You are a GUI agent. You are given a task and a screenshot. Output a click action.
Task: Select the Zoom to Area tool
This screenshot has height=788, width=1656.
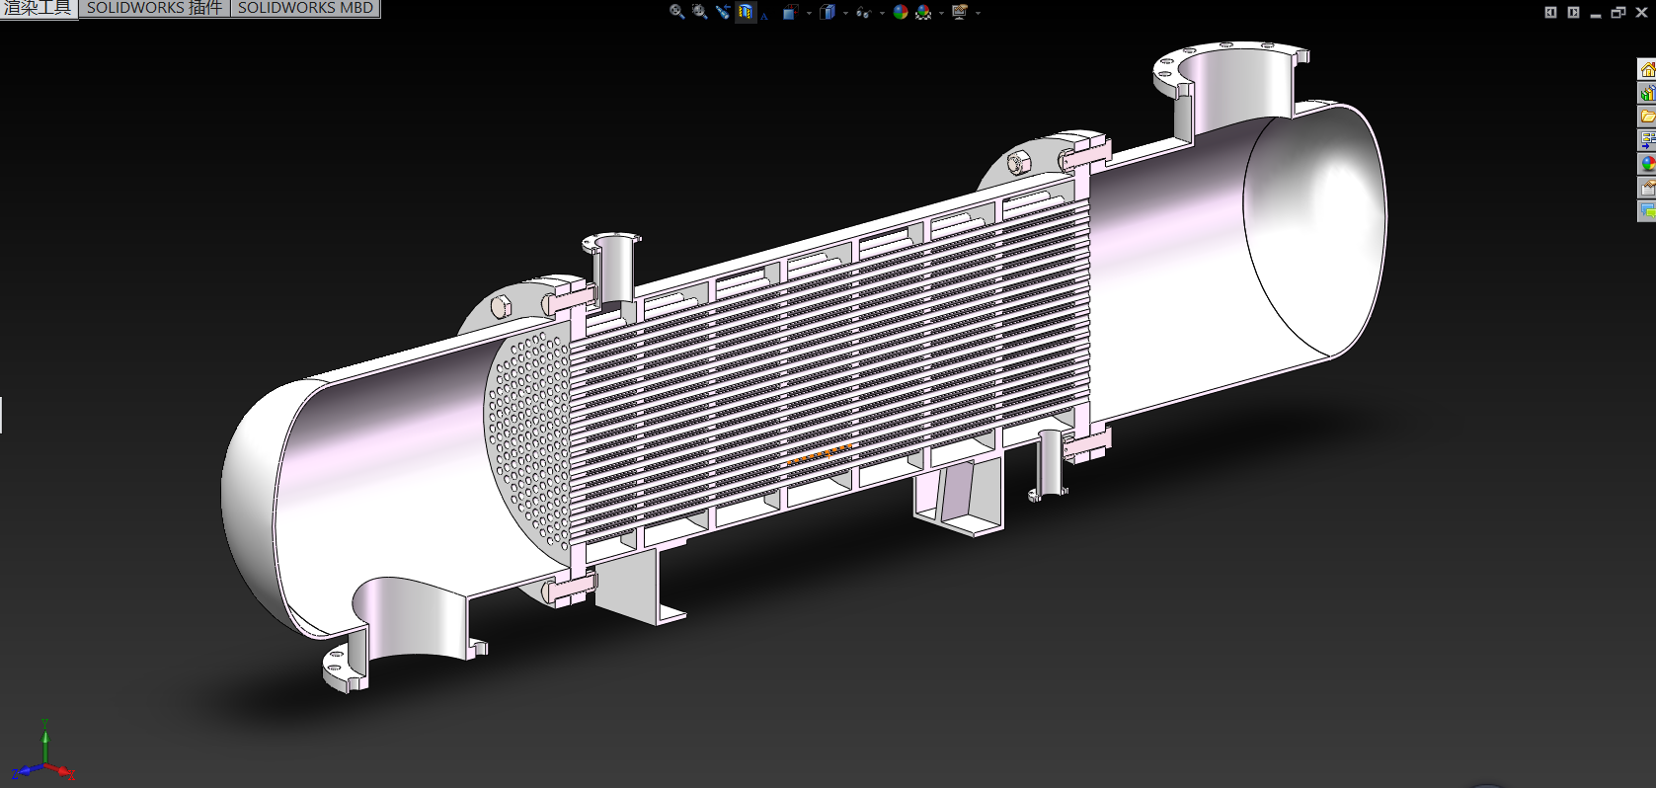tap(699, 12)
